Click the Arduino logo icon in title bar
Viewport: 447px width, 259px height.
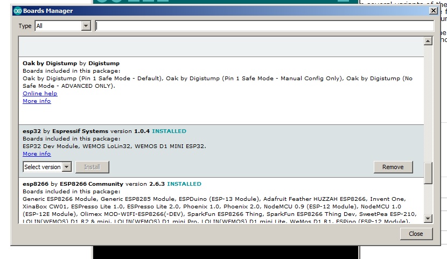(18, 11)
